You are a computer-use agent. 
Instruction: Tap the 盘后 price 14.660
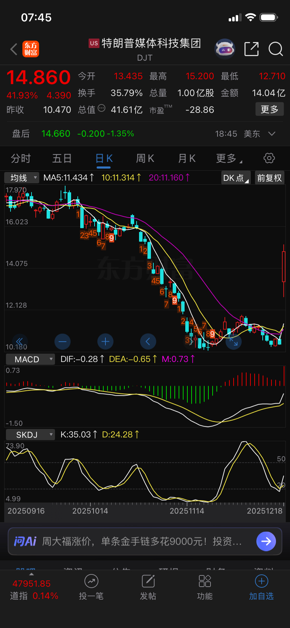56,134
